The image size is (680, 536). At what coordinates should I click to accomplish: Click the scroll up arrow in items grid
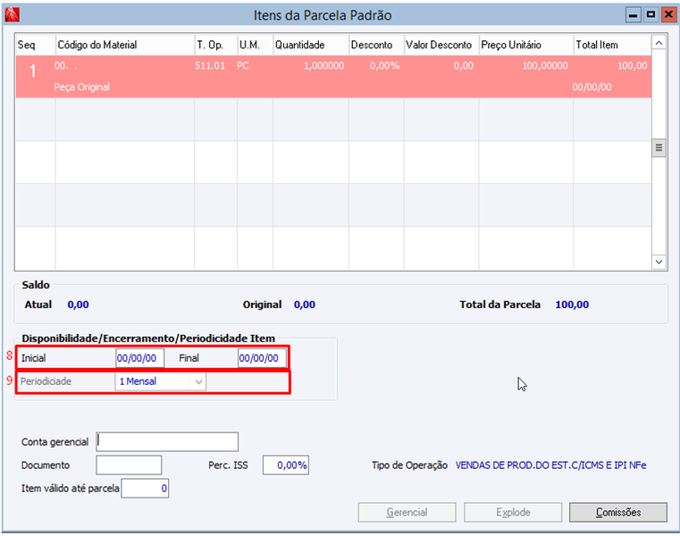[659, 43]
